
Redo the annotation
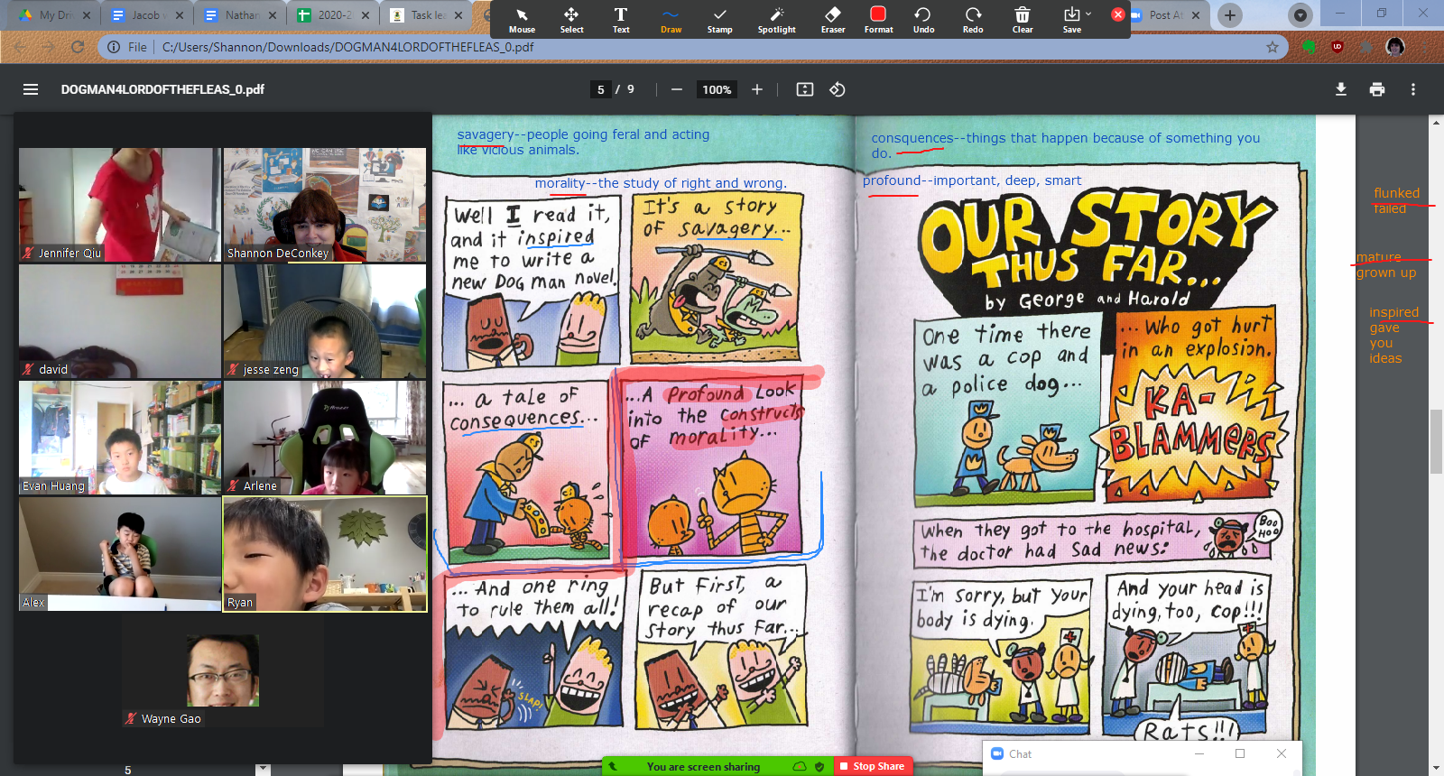(x=973, y=20)
